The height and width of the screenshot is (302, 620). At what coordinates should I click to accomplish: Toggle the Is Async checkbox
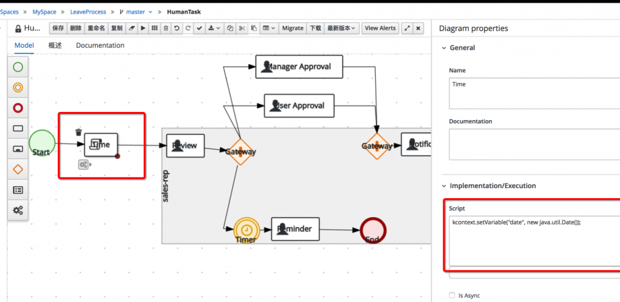coord(452,295)
